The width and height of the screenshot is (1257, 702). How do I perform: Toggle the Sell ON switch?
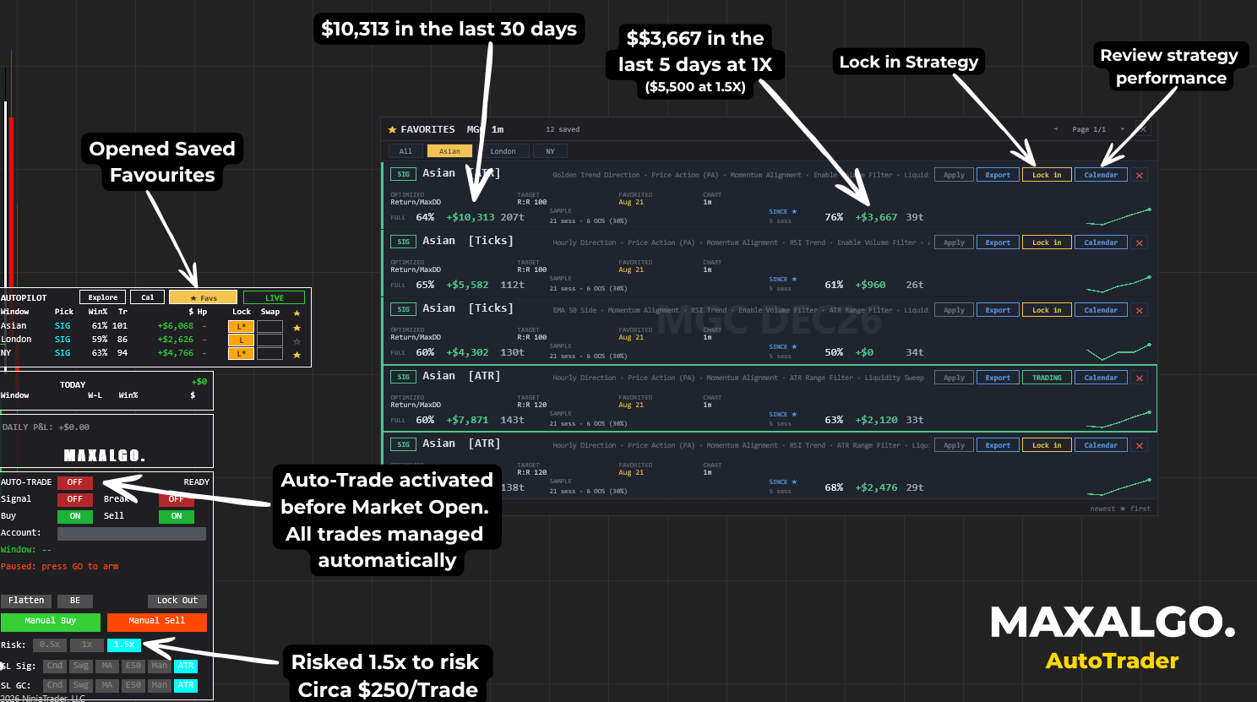pyautogui.click(x=177, y=516)
